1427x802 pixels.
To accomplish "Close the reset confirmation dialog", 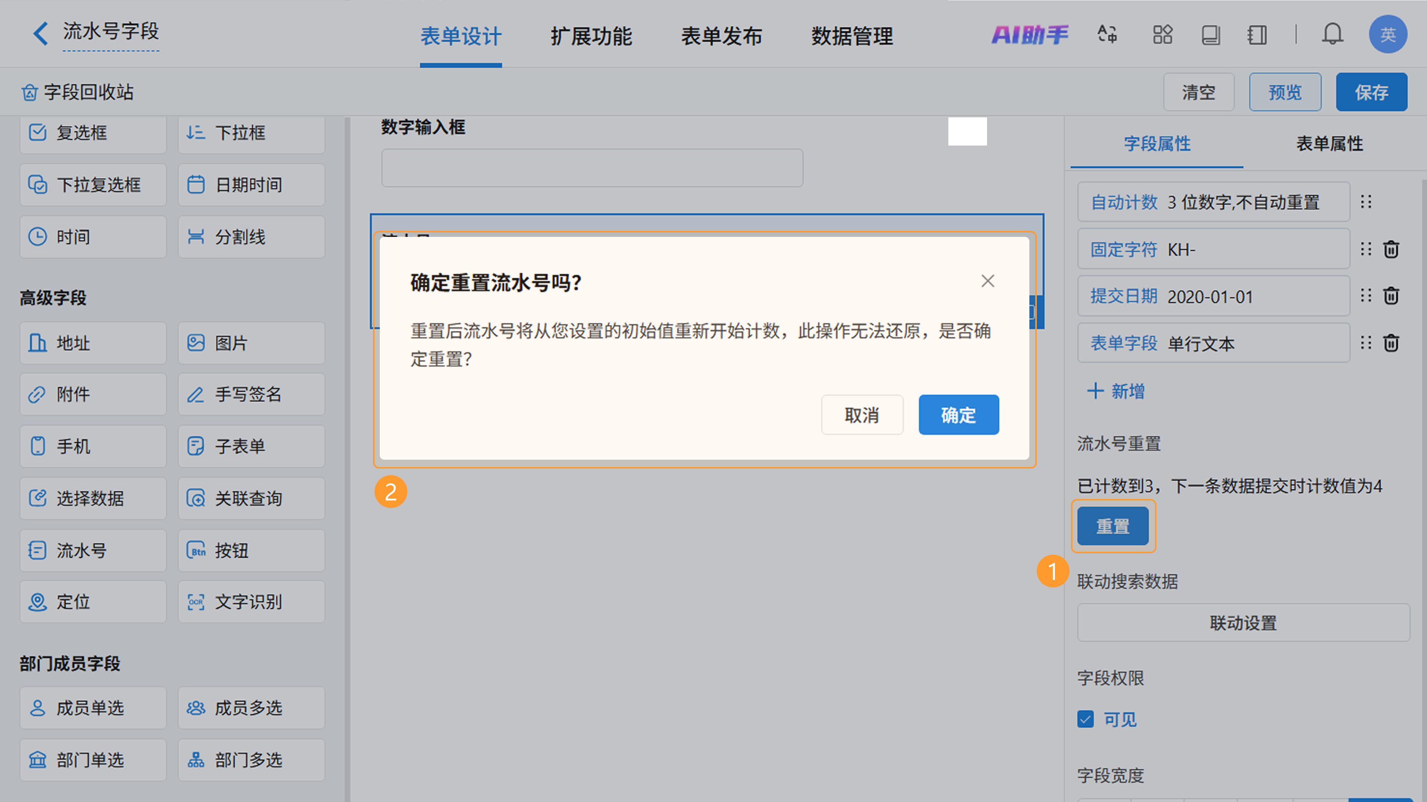I will 988,281.
